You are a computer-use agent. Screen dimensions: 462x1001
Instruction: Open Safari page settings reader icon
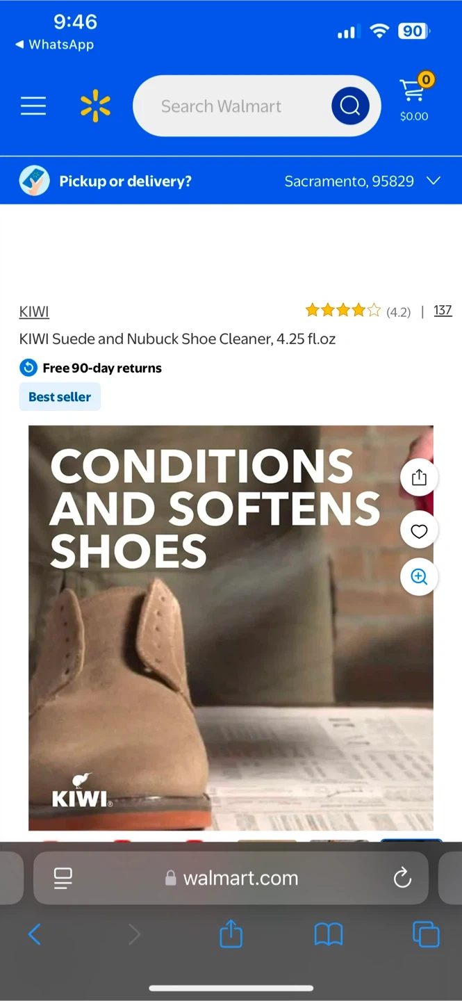point(63,878)
